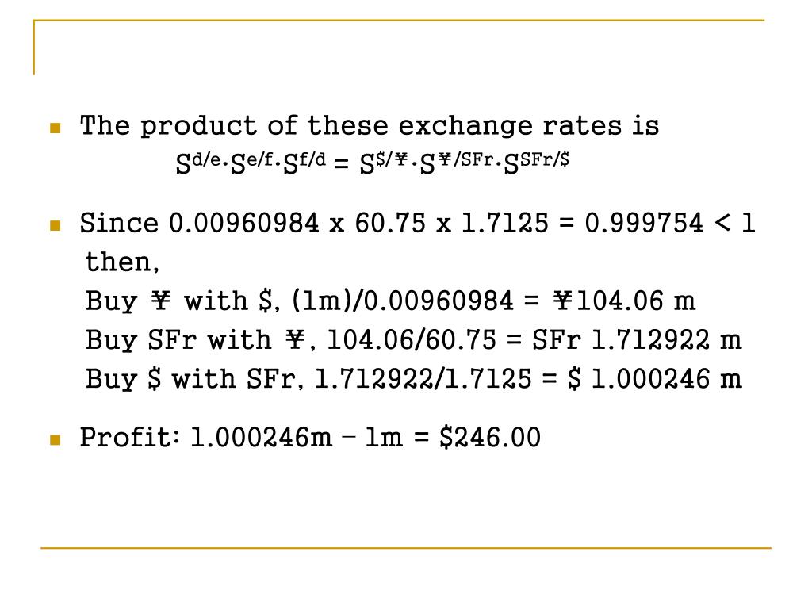Click the word 'then,'

121,262
